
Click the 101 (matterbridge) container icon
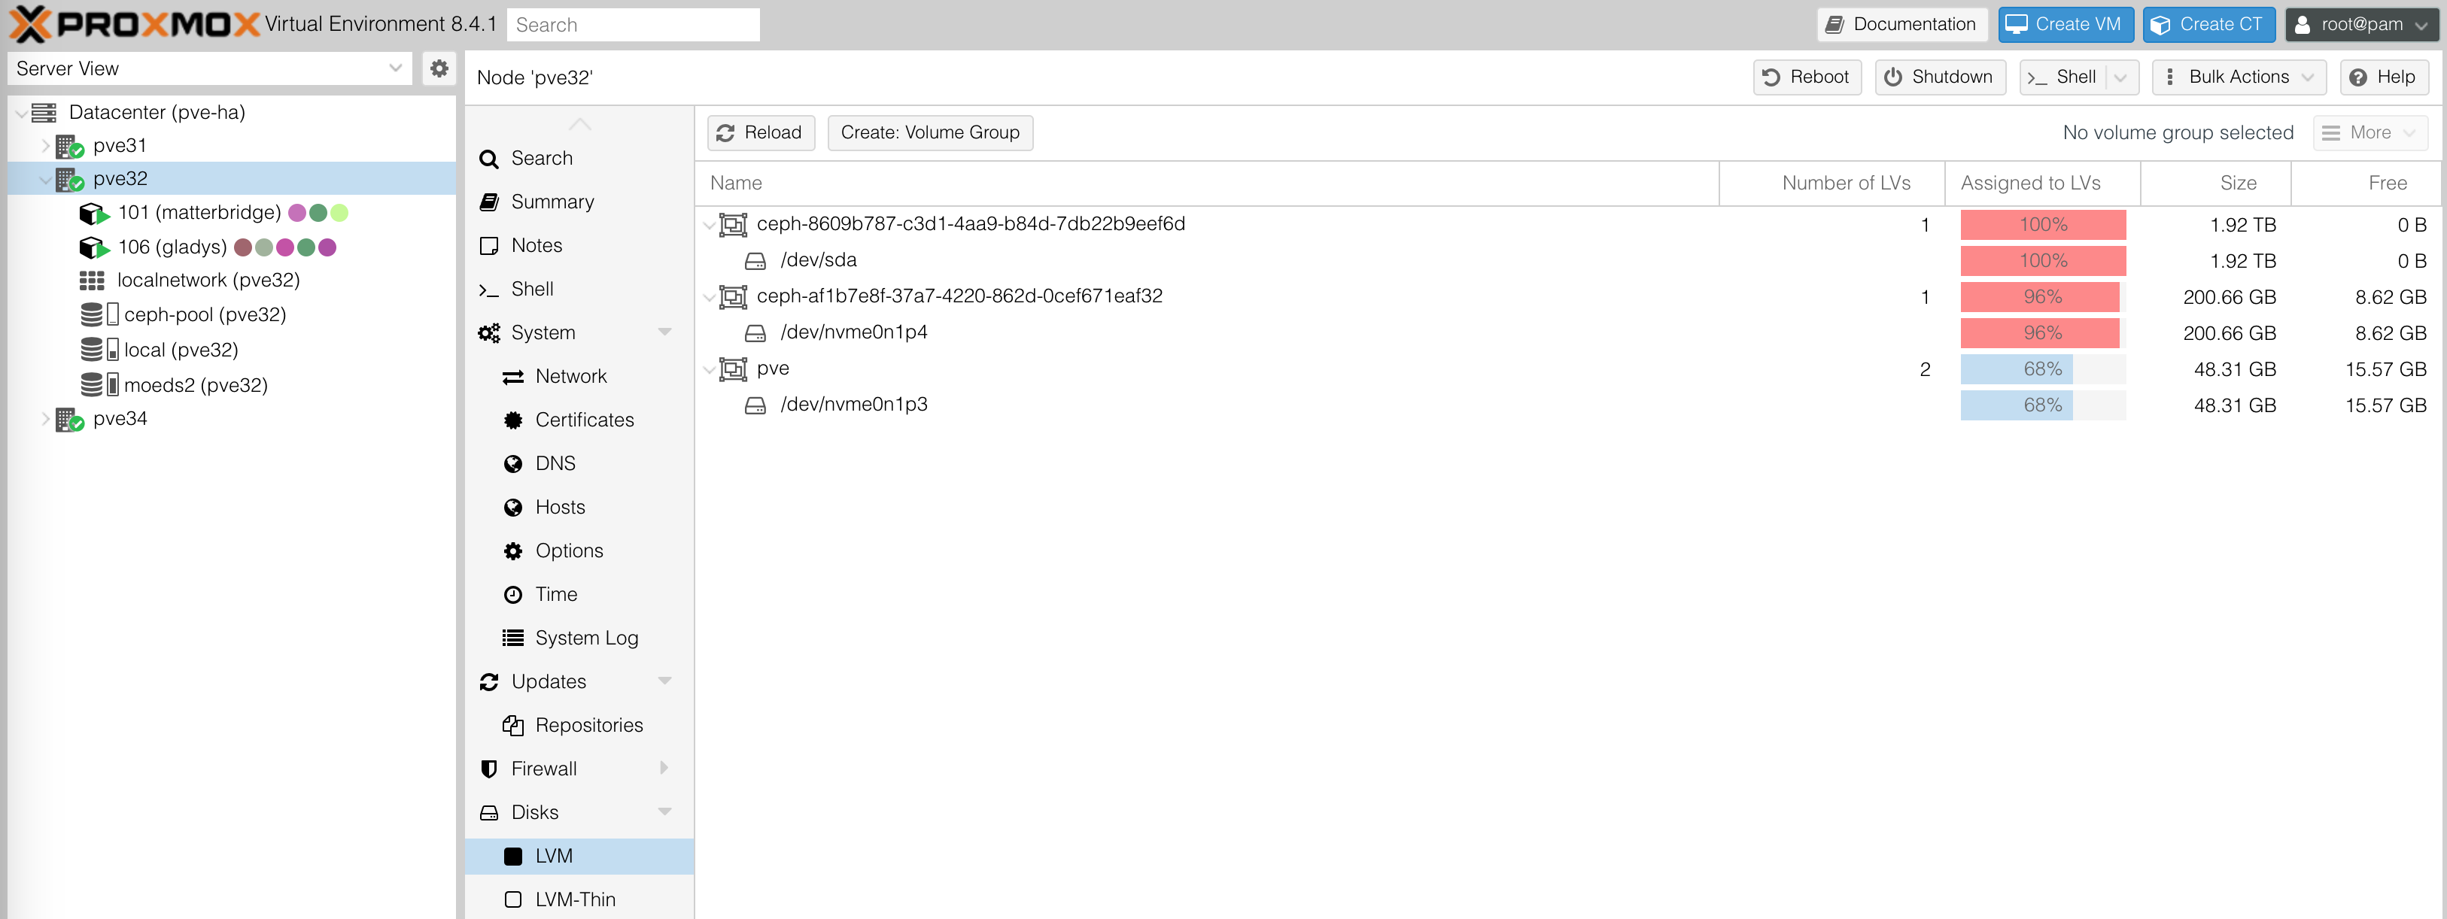pyautogui.click(x=94, y=214)
